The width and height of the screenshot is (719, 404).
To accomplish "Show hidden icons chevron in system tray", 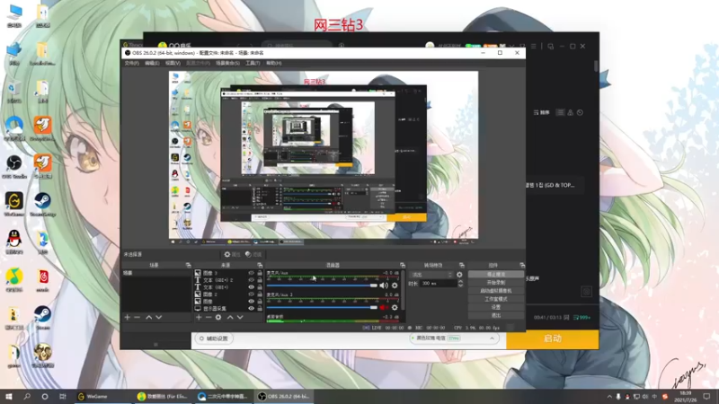I will pos(609,397).
